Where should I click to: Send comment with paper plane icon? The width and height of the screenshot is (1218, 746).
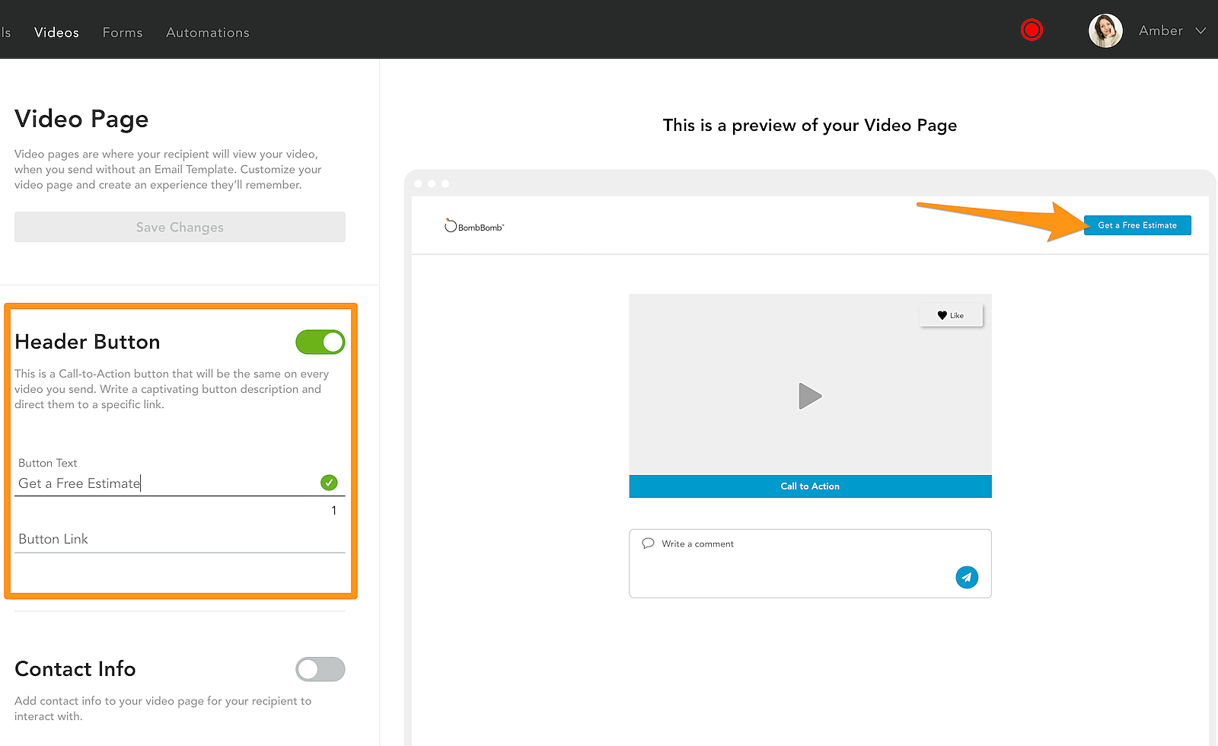coord(967,577)
